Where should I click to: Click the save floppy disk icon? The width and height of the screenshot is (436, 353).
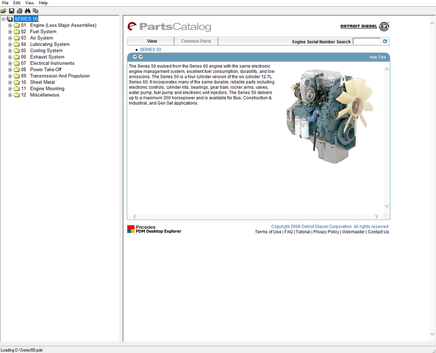(x=11, y=11)
